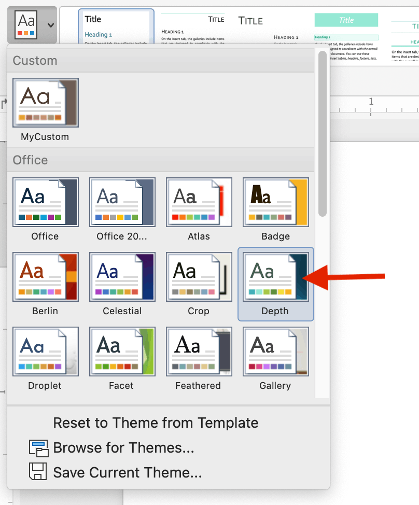This screenshot has width=419, height=505.
Task: Click the MyCustom theme label
Action: [x=45, y=137]
